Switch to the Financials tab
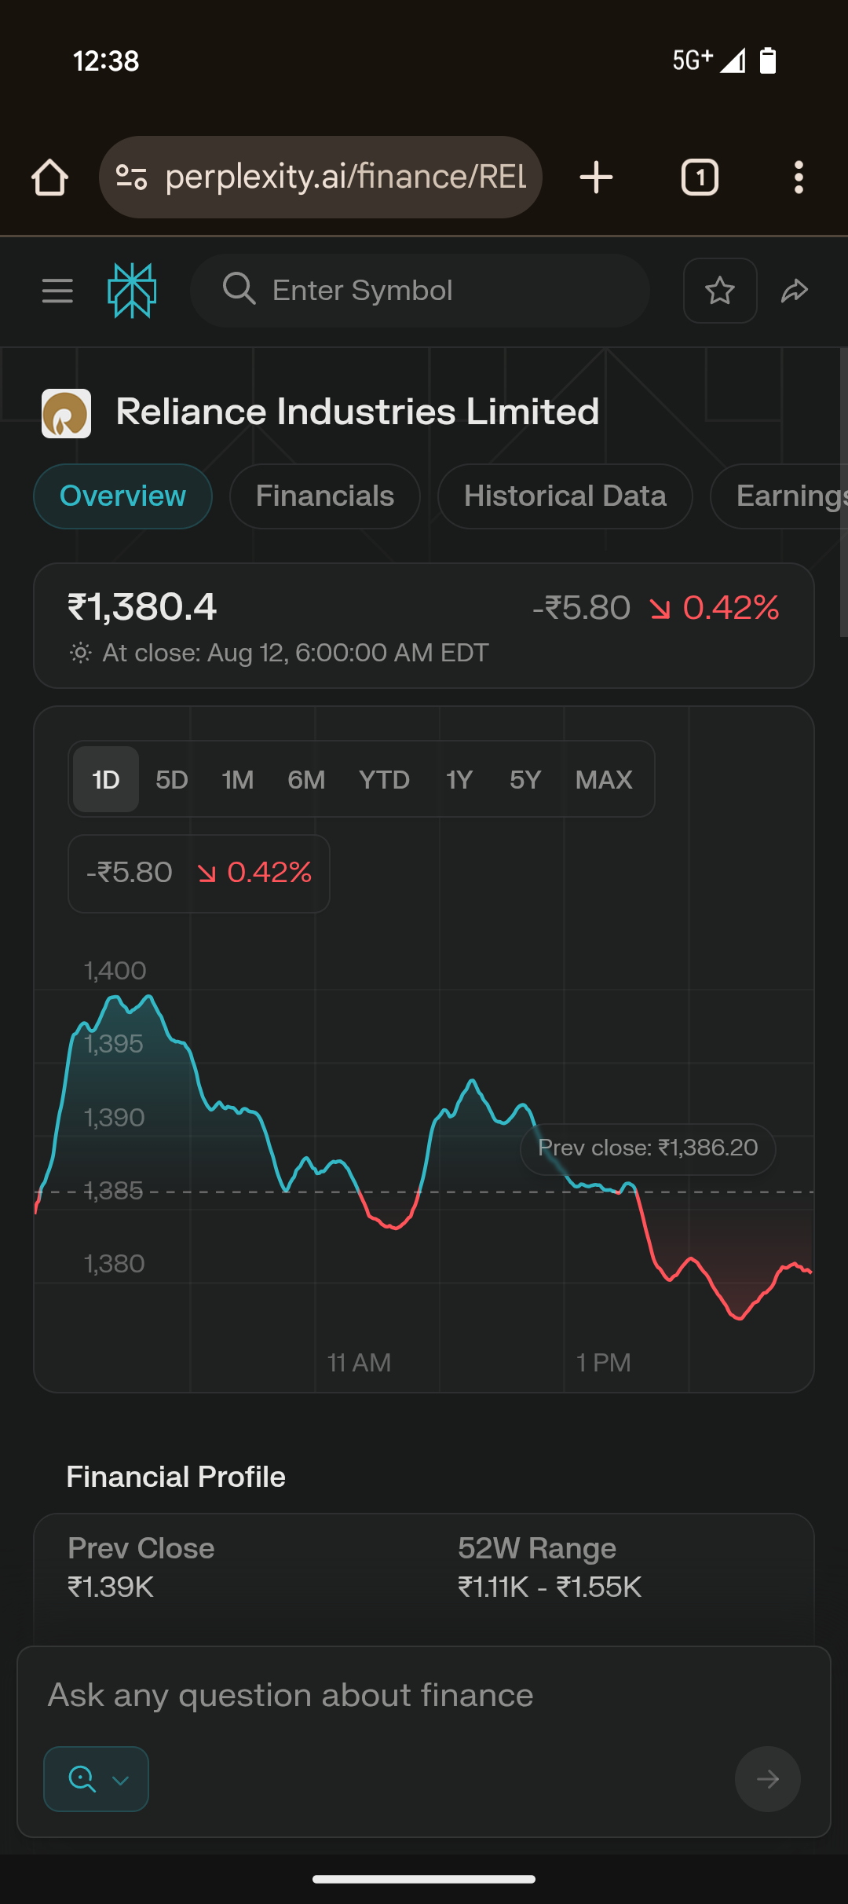Viewport: 848px width, 1904px height. click(325, 496)
